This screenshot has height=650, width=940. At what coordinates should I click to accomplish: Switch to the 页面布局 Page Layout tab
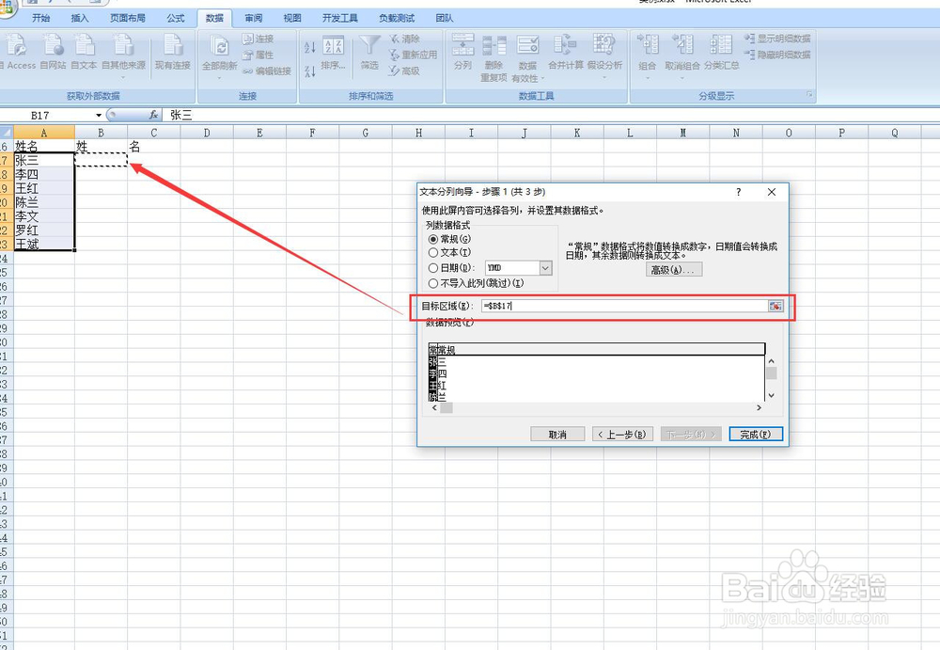(x=128, y=18)
